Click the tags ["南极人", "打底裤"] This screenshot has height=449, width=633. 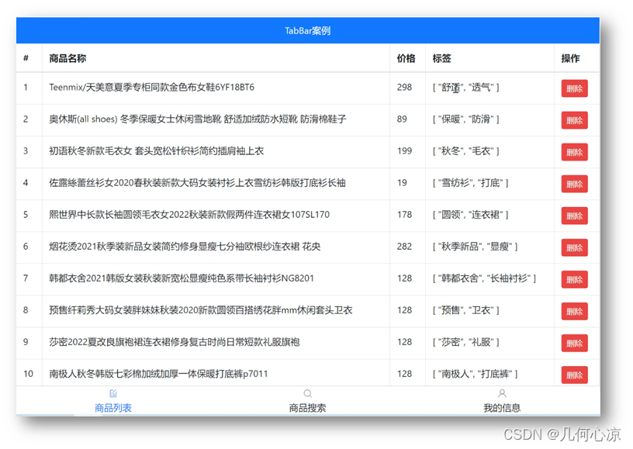pos(476,375)
